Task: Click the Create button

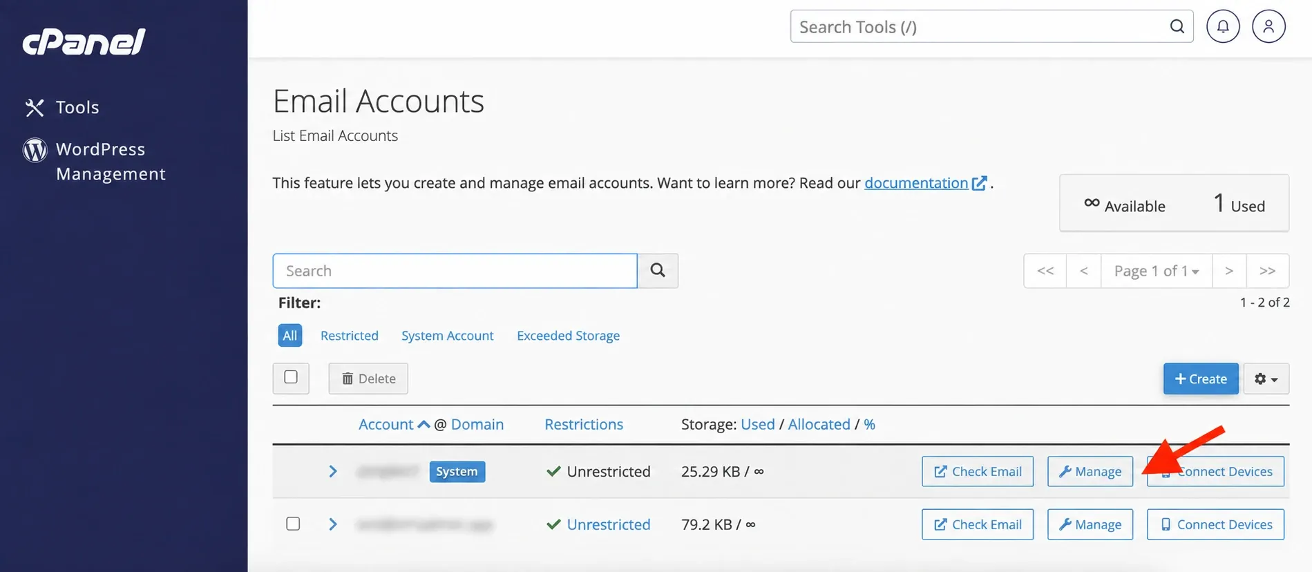Action: click(x=1201, y=379)
